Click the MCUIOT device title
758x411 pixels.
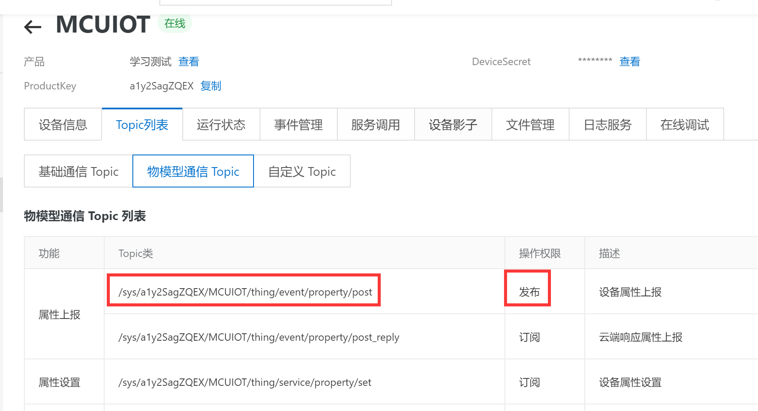[103, 24]
